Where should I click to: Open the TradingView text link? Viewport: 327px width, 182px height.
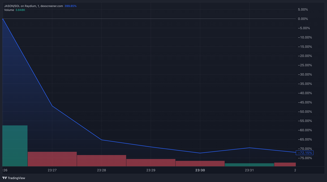coord(16,178)
